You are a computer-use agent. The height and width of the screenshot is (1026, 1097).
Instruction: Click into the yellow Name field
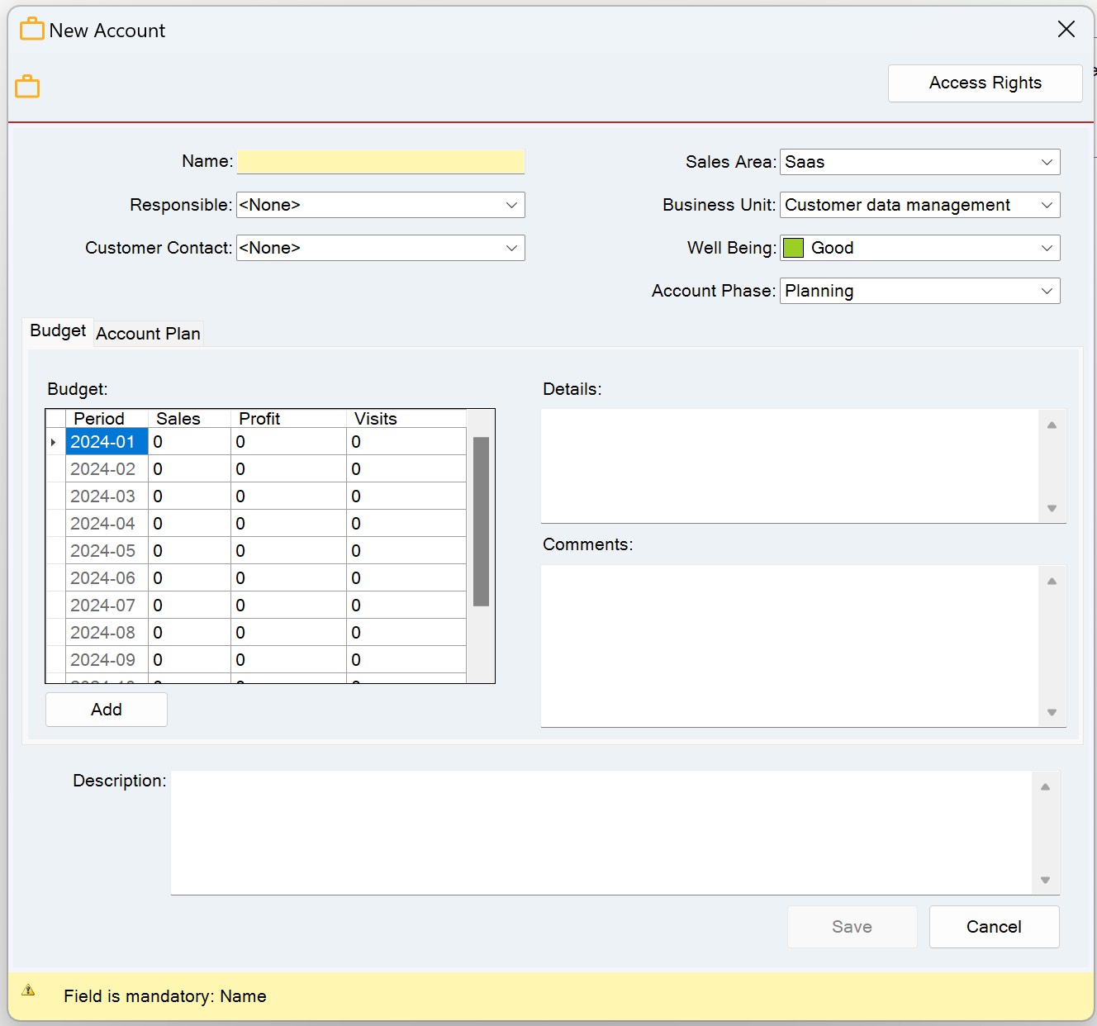[381, 162]
